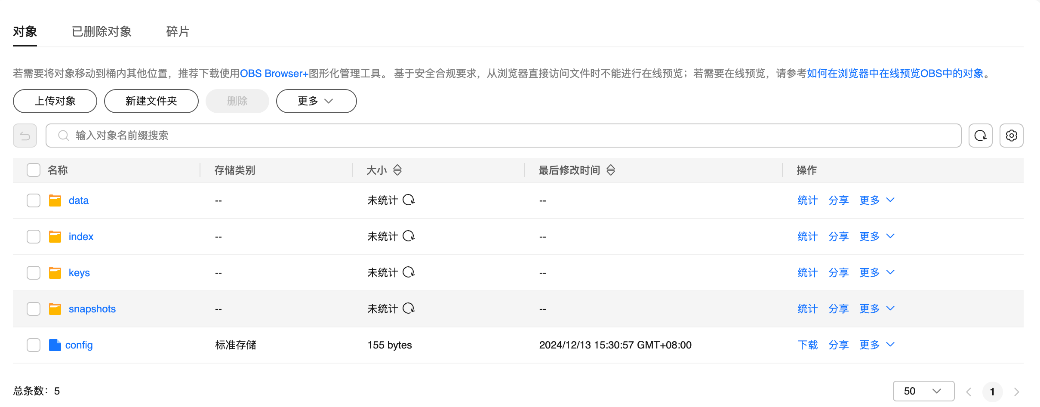Viewport: 1040px width, 407px height.
Task: Open page size dropdown showing 50
Action: tap(923, 391)
